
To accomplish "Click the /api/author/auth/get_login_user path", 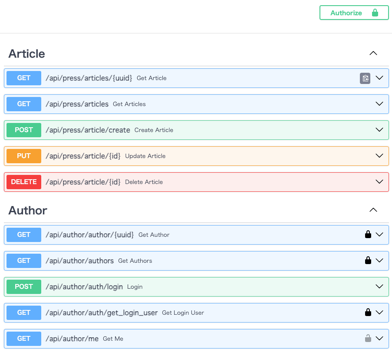I will 102,313.
